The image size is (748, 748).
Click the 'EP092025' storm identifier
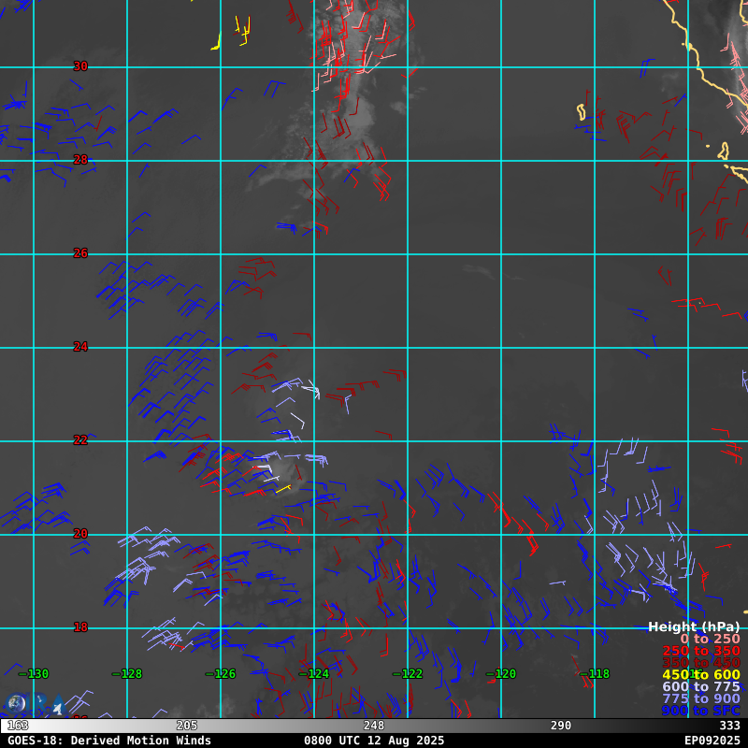(x=712, y=741)
